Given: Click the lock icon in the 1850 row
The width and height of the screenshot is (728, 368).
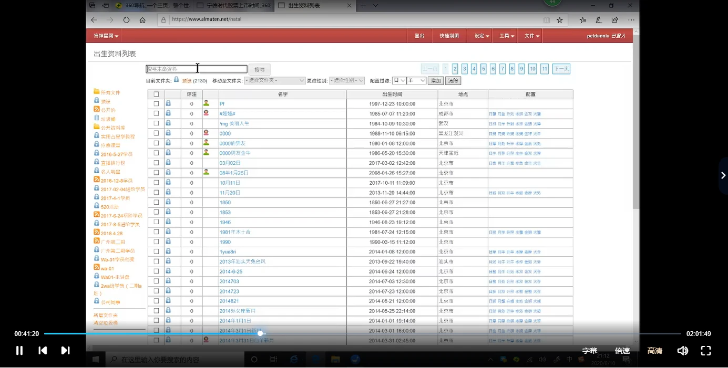Looking at the screenshot, I should [168, 202].
